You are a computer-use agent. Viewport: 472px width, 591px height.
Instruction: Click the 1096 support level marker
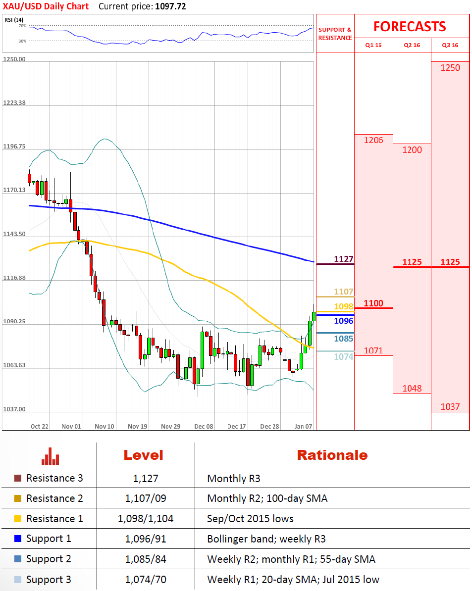[343, 321]
